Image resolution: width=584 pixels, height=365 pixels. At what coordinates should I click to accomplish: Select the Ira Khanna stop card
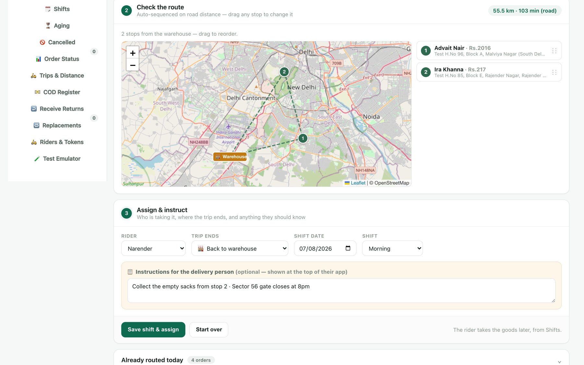[x=489, y=72]
